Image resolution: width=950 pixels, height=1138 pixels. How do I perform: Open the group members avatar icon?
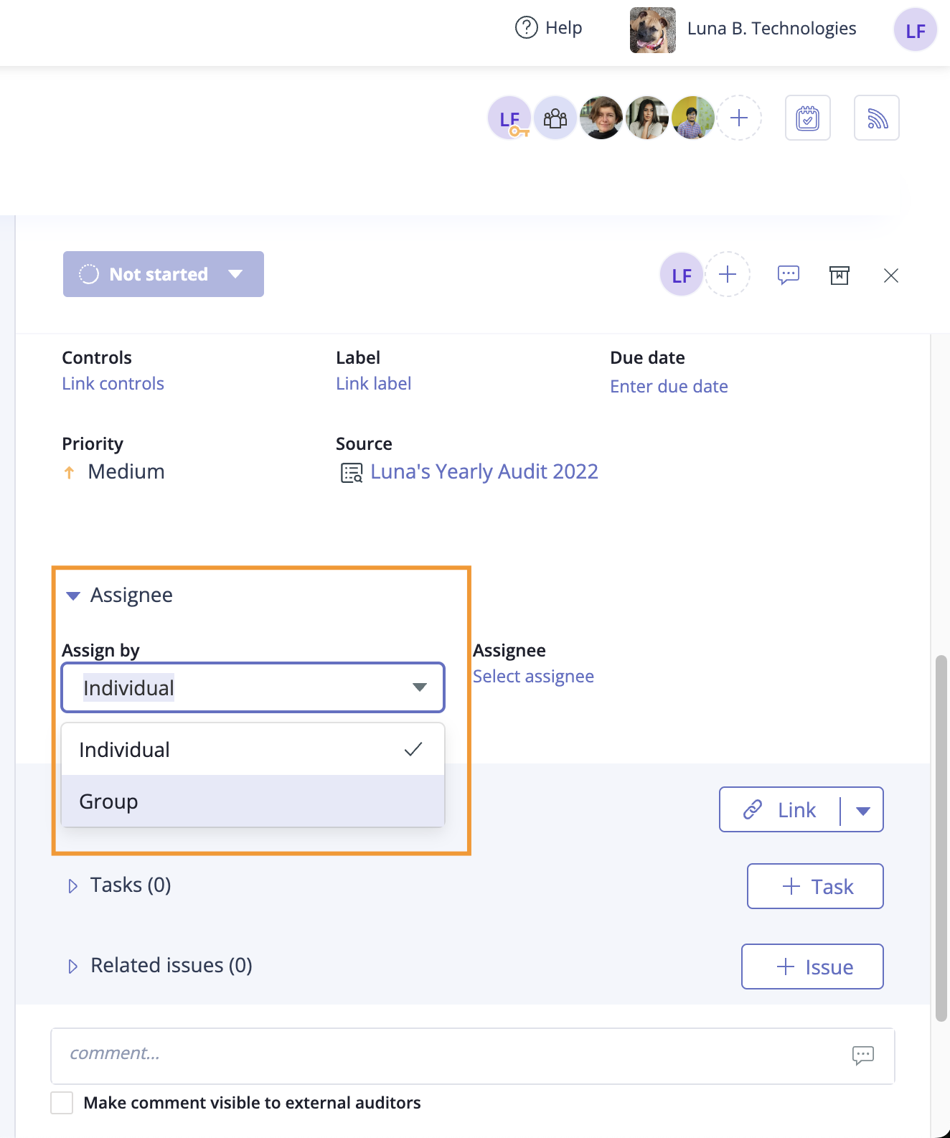pos(555,118)
